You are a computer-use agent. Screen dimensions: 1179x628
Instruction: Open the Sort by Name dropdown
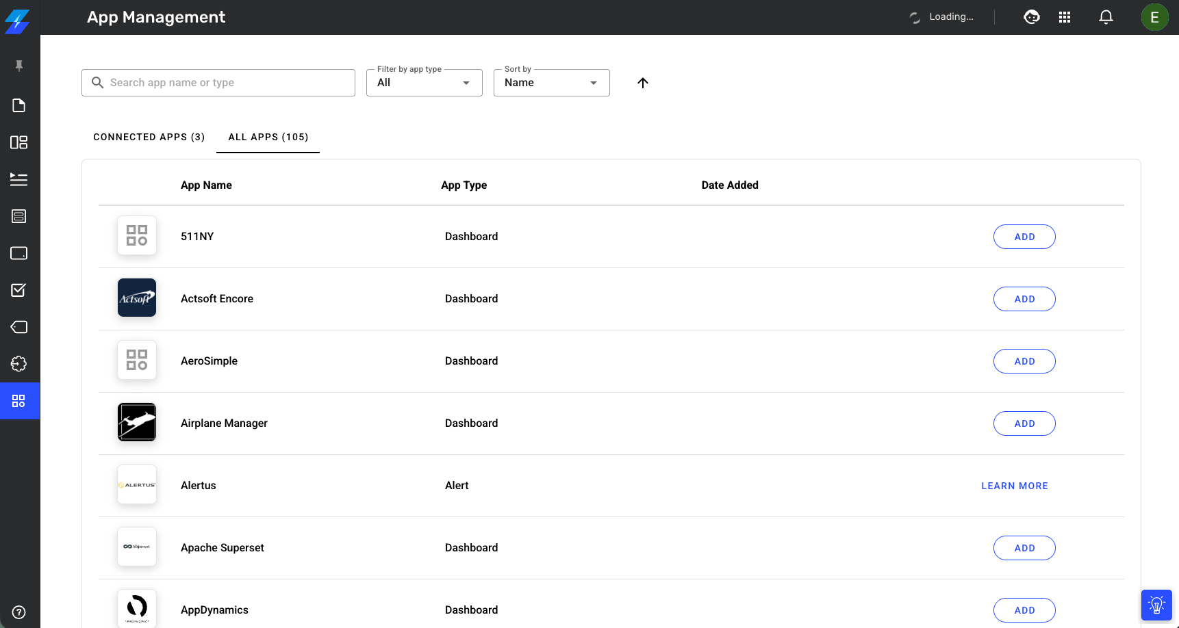[552, 83]
